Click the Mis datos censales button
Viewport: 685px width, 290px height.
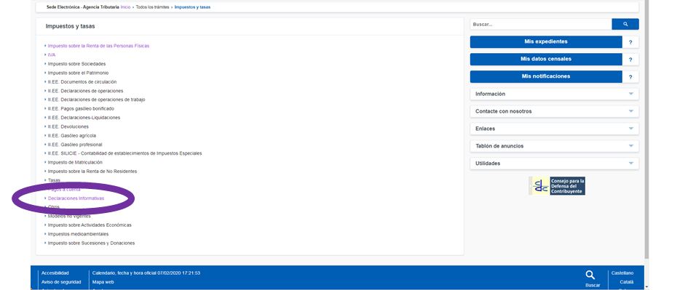click(546, 60)
